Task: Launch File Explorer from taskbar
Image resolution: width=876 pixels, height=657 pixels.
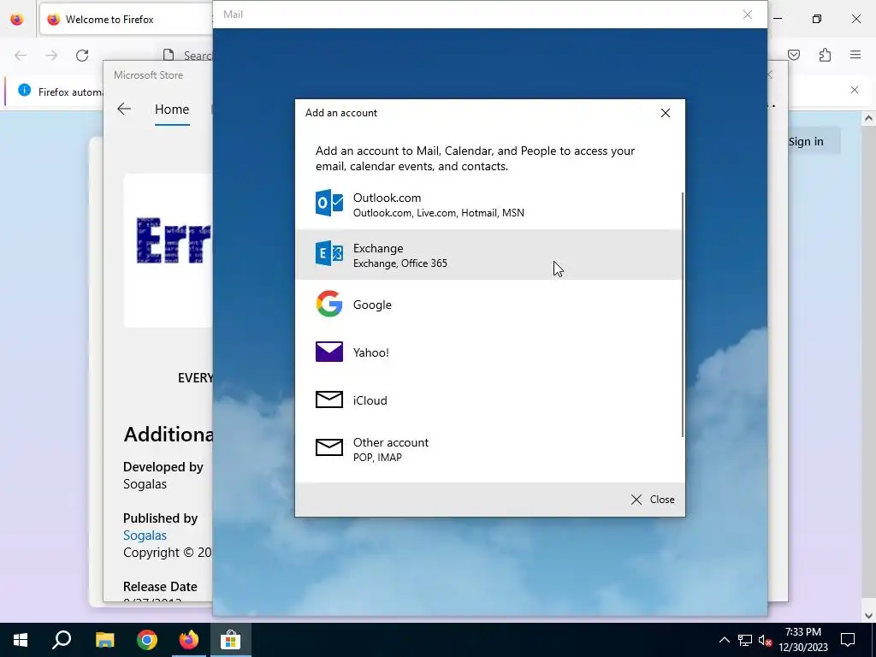Action: pyautogui.click(x=104, y=640)
